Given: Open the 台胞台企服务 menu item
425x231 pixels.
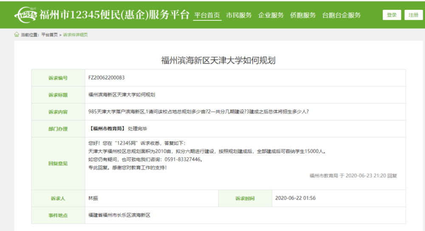Looking at the screenshot, I should click(x=341, y=15).
